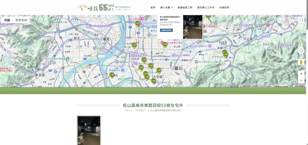Toggle fullscreen map view
This screenshot has height=145, width=308.
click(x=301, y=20)
